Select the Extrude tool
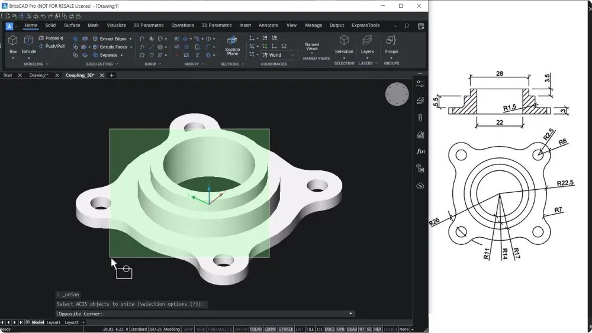Screen dimensions: 592x333 point(28,44)
